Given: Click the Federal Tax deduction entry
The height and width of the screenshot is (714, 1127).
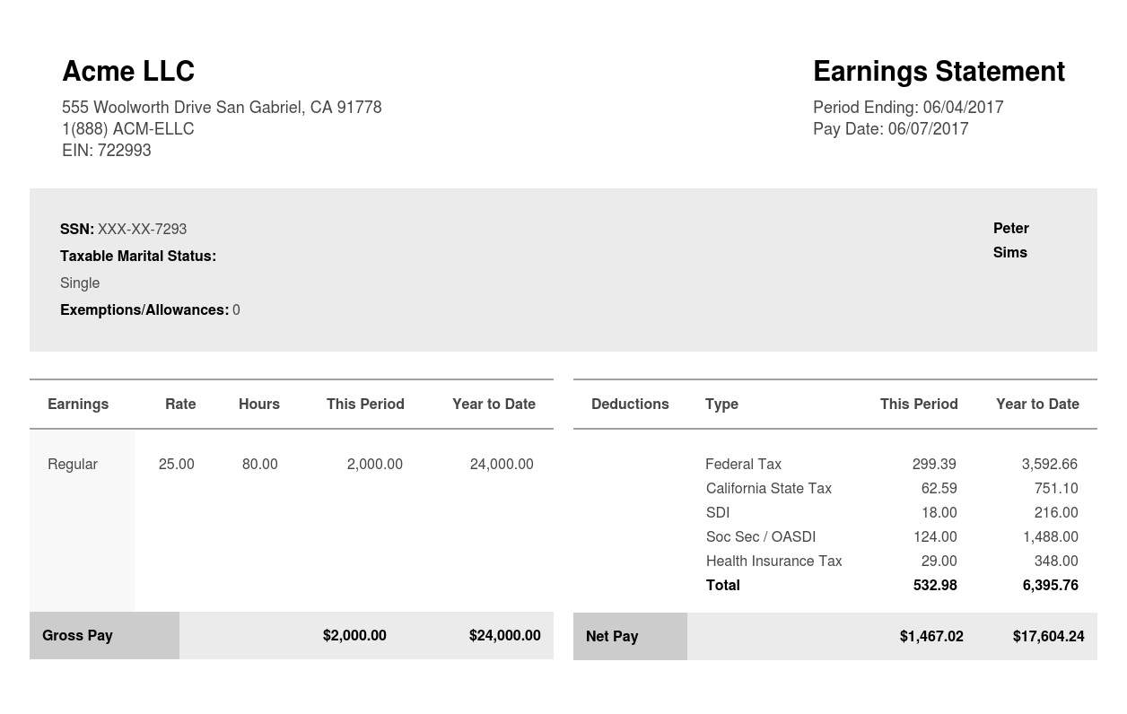Looking at the screenshot, I should point(743,465).
